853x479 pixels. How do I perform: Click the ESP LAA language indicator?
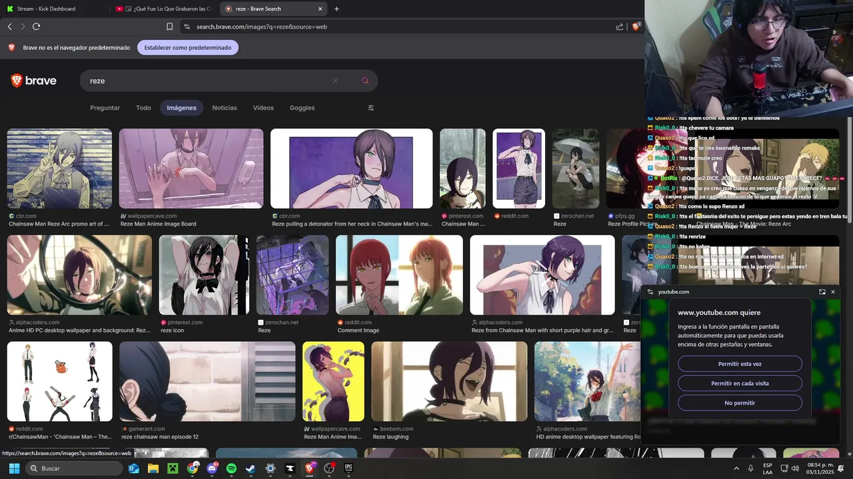pyautogui.click(x=768, y=468)
